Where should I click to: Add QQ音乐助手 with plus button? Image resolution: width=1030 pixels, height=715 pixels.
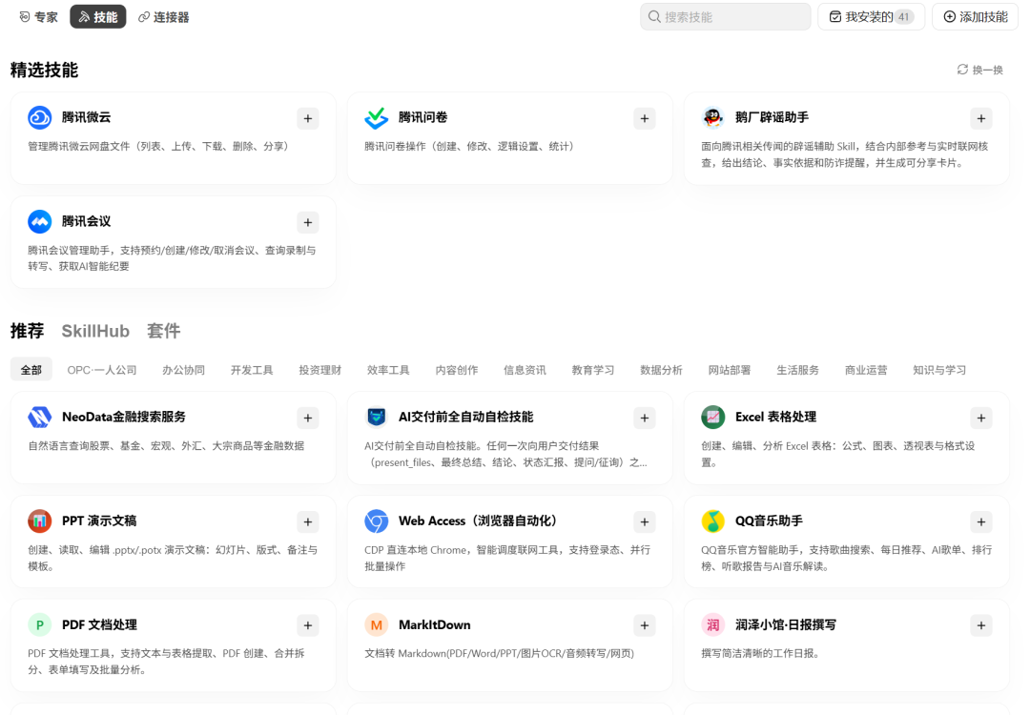click(980, 522)
